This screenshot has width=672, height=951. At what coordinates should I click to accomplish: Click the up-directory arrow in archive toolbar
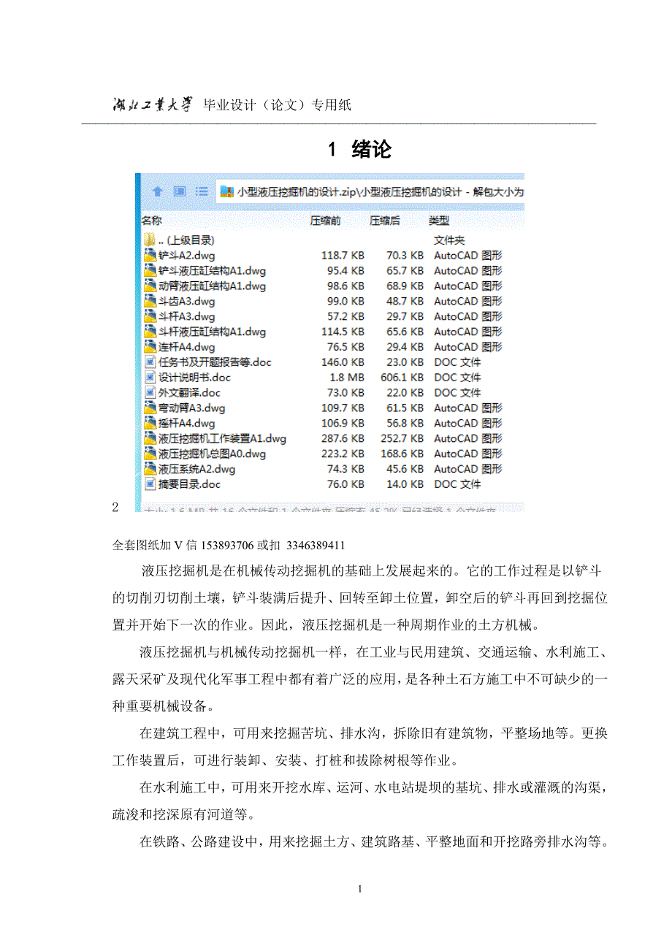[156, 191]
